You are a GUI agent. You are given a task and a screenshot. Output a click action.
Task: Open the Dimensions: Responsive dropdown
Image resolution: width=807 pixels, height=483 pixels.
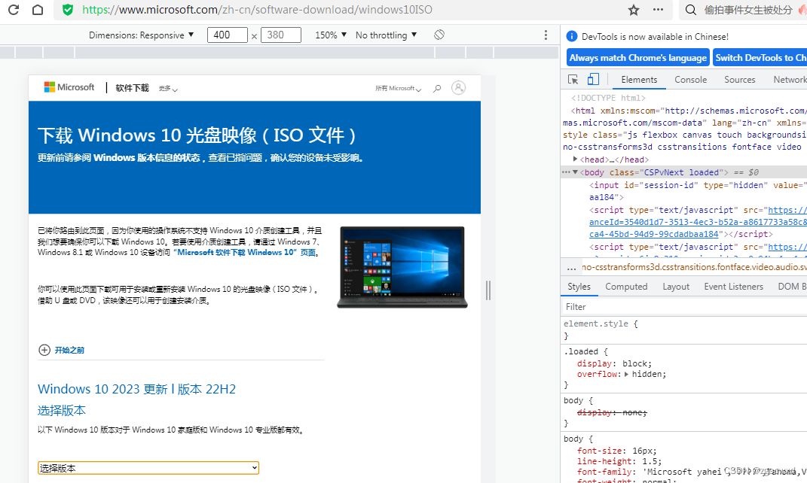click(x=141, y=35)
